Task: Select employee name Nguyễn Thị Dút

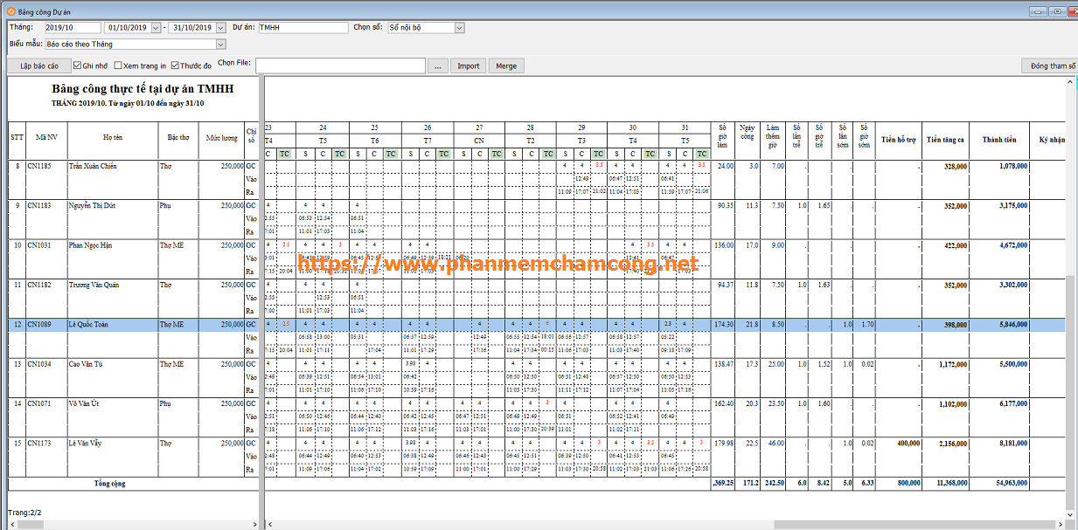Action: coord(92,206)
